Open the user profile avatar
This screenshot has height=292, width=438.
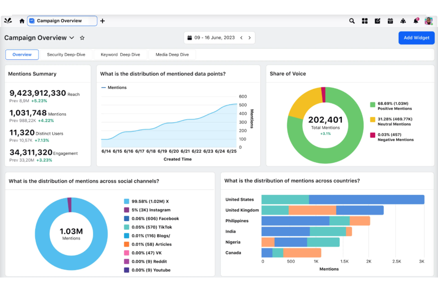coord(429,21)
